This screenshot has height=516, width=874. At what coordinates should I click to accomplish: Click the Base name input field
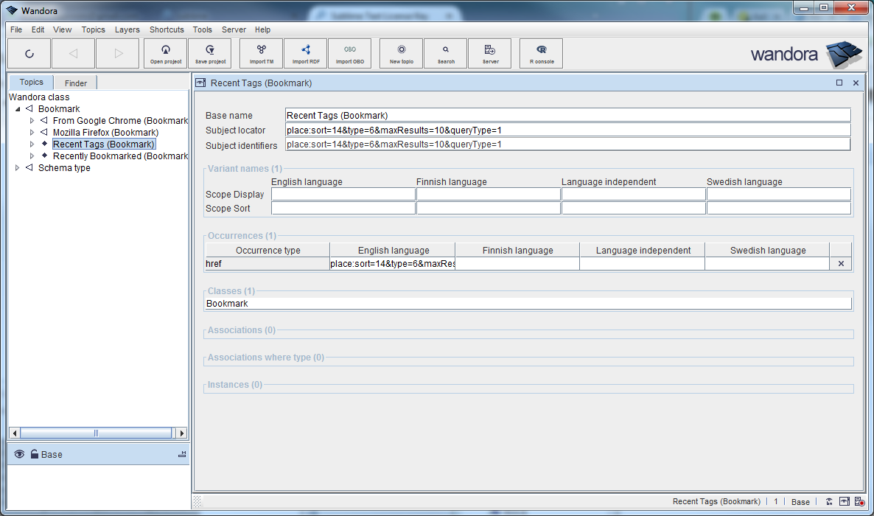(x=567, y=115)
